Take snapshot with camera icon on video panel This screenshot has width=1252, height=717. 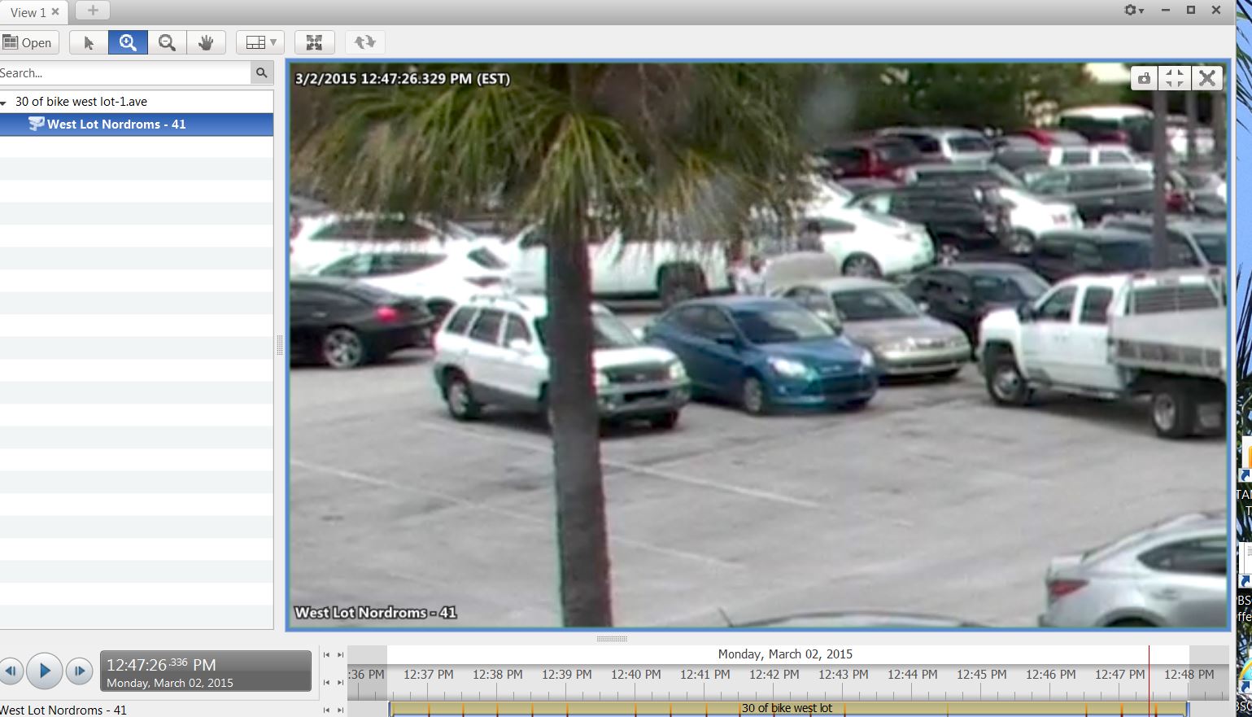coord(1144,78)
